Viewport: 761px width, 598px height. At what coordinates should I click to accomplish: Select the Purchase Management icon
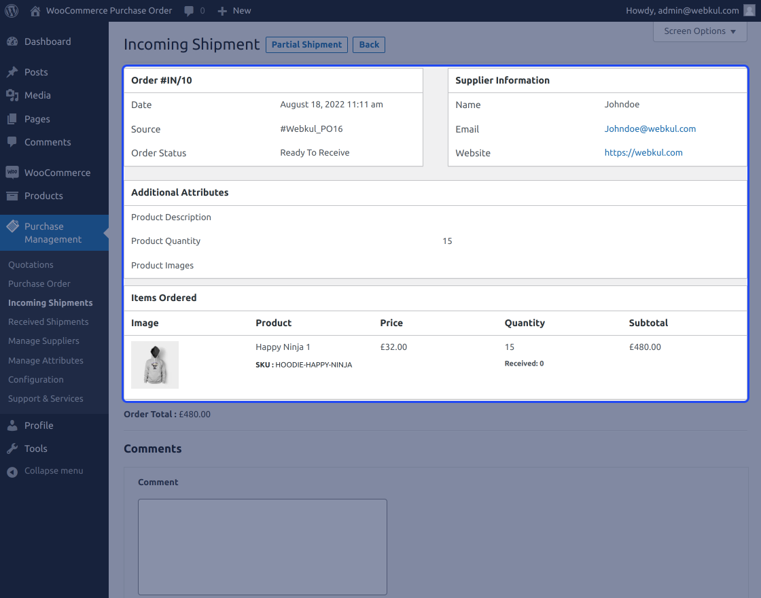click(x=12, y=227)
